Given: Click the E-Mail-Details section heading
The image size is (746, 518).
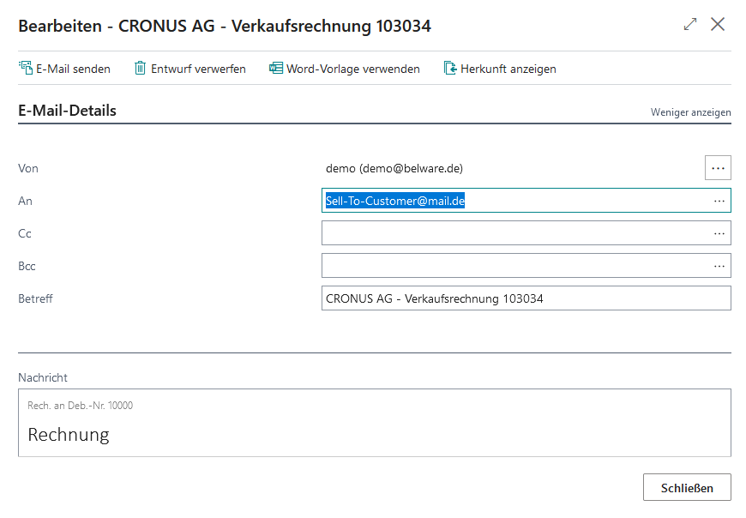Looking at the screenshot, I should [67, 111].
